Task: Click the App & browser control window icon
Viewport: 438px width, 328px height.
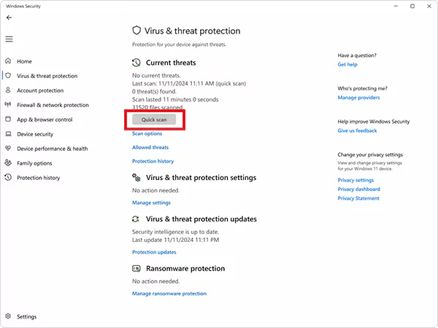Action: [x=8, y=119]
